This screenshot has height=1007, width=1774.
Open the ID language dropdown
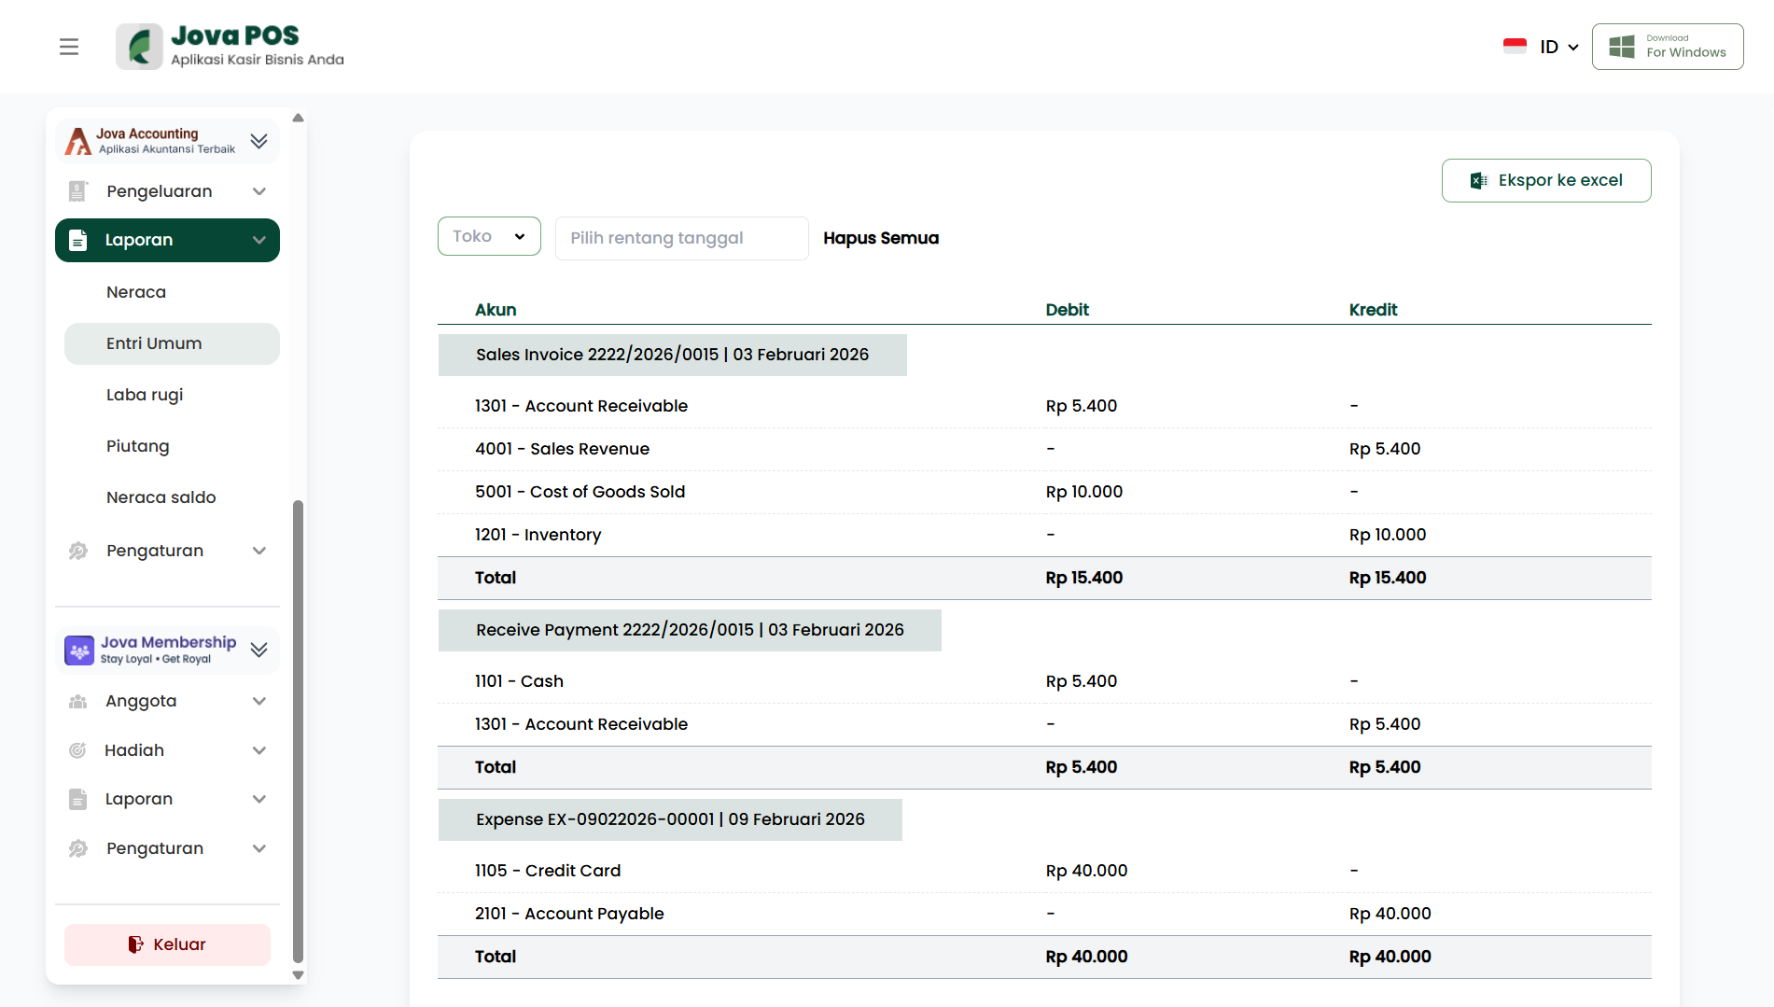[1558, 47]
